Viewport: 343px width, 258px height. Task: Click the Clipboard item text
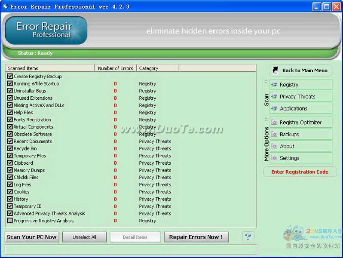[x=23, y=163]
